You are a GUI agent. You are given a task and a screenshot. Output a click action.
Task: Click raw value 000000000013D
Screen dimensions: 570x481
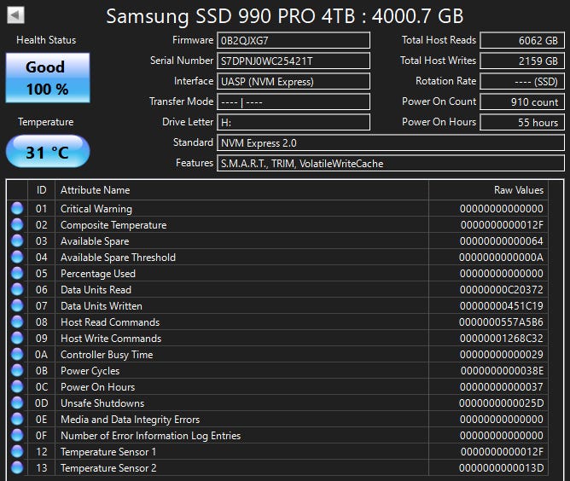coord(501,468)
